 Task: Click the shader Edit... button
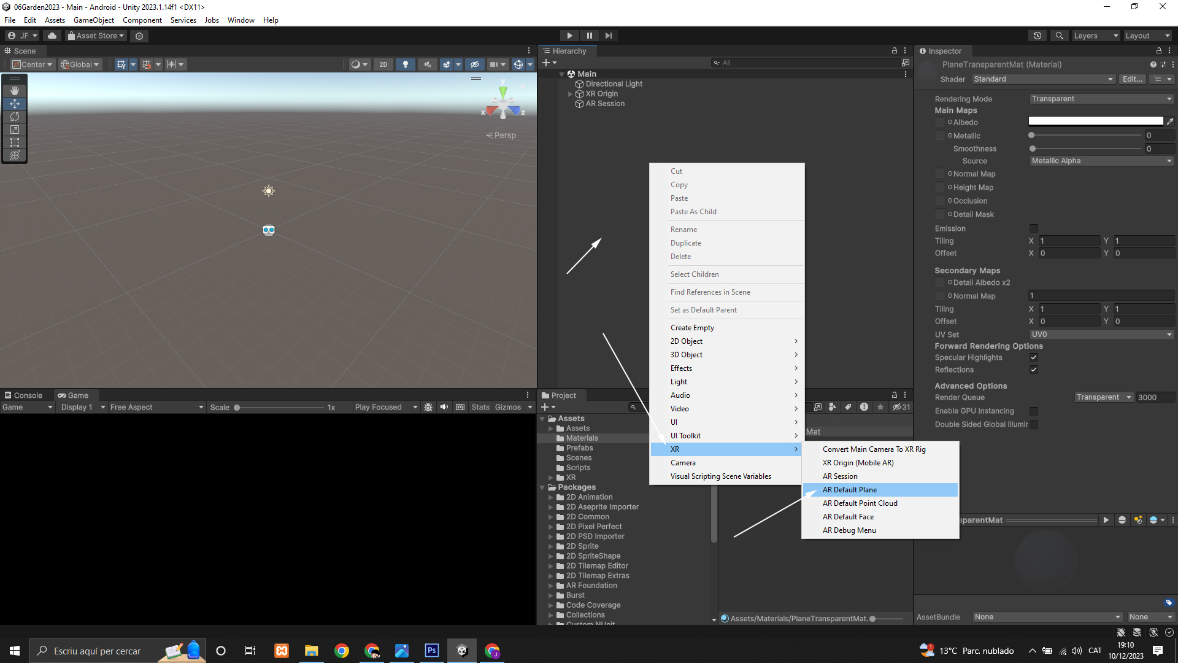tap(1131, 79)
